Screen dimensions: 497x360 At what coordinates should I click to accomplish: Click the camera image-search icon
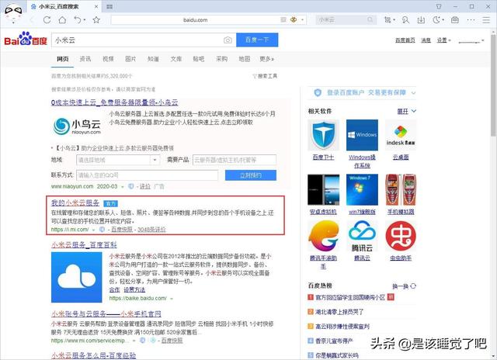pos(228,40)
